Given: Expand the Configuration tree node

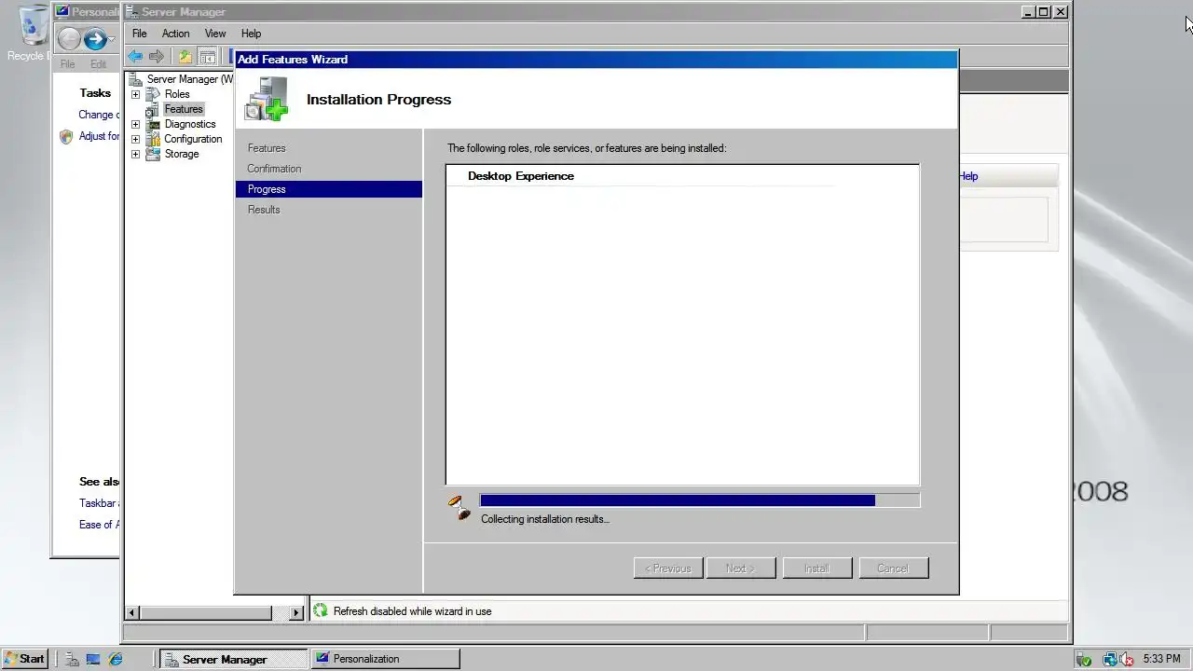Looking at the screenshot, I should 135,139.
